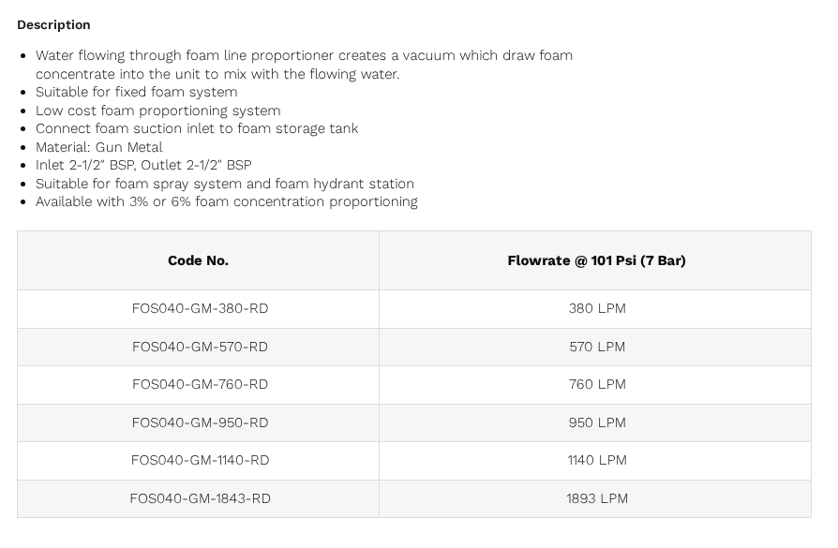
Task: Select code FOS040-GM-380-RD cell
Action: click(x=200, y=309)
